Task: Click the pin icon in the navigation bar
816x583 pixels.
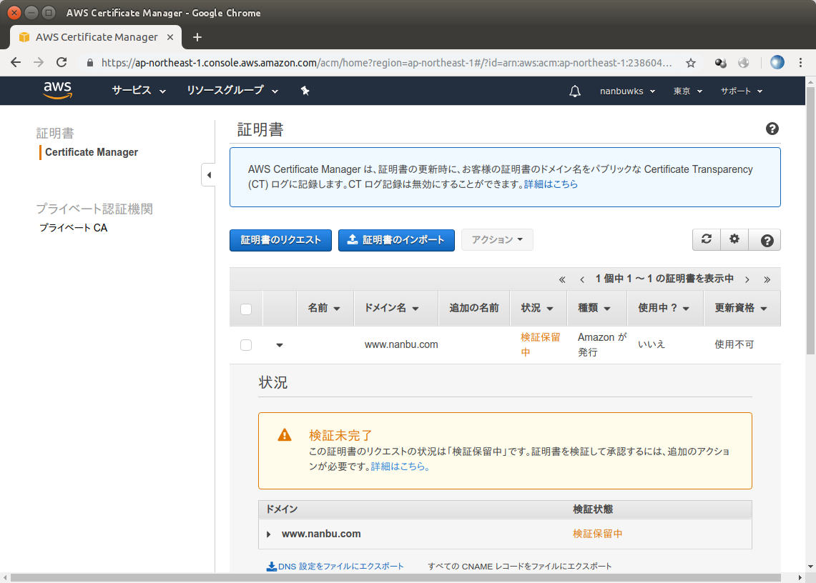Action: (x=304, y=91)
